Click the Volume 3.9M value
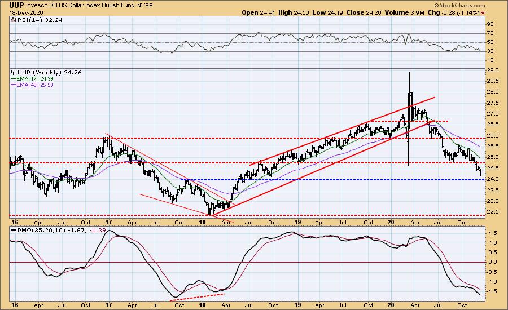Image resolution: width=508 pixels, height=310 pixels. click(404, 12)
